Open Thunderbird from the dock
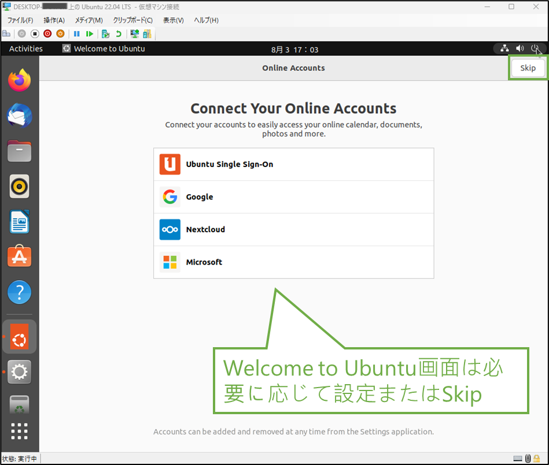549x465 pixels. [19, 116]
